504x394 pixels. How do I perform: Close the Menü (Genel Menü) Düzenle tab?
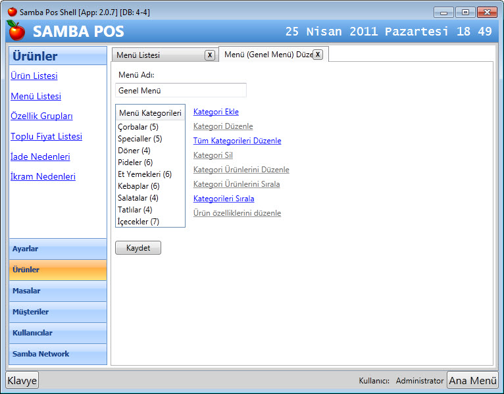tap(318, 55)
